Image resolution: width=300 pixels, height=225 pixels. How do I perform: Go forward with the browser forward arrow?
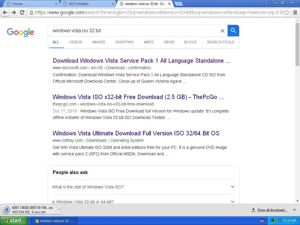click(x=13, y=13)
